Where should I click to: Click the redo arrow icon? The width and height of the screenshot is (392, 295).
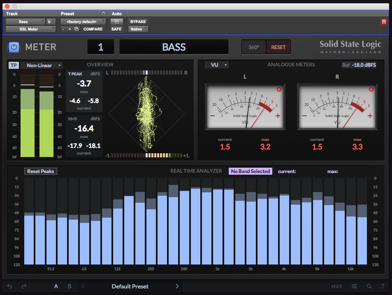pos(24,286)
